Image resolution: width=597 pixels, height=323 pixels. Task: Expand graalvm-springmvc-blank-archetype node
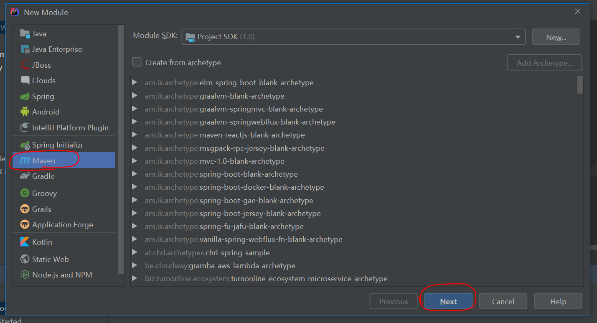(135, 109)
